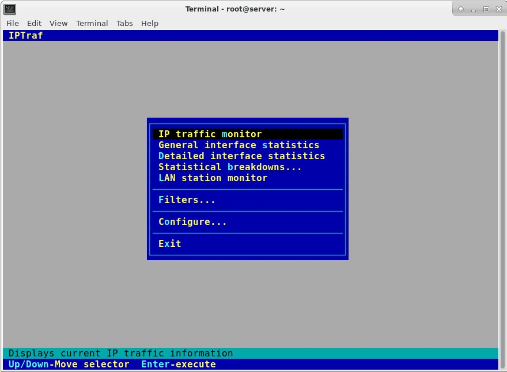Close the terminal window

pyautogui.click(x=499, y=9)
